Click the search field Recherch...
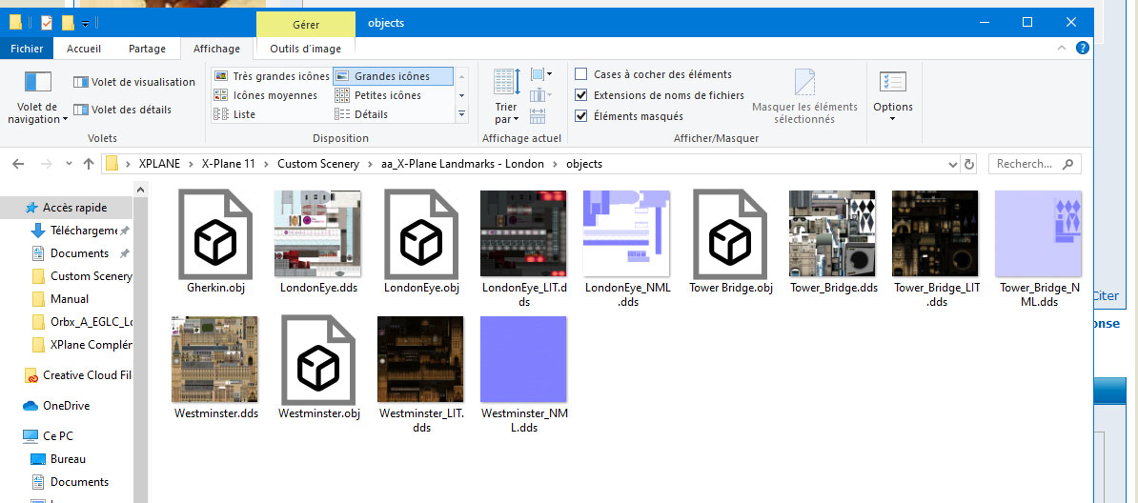The image size is (1138, 503). [x=1035, y=164]
